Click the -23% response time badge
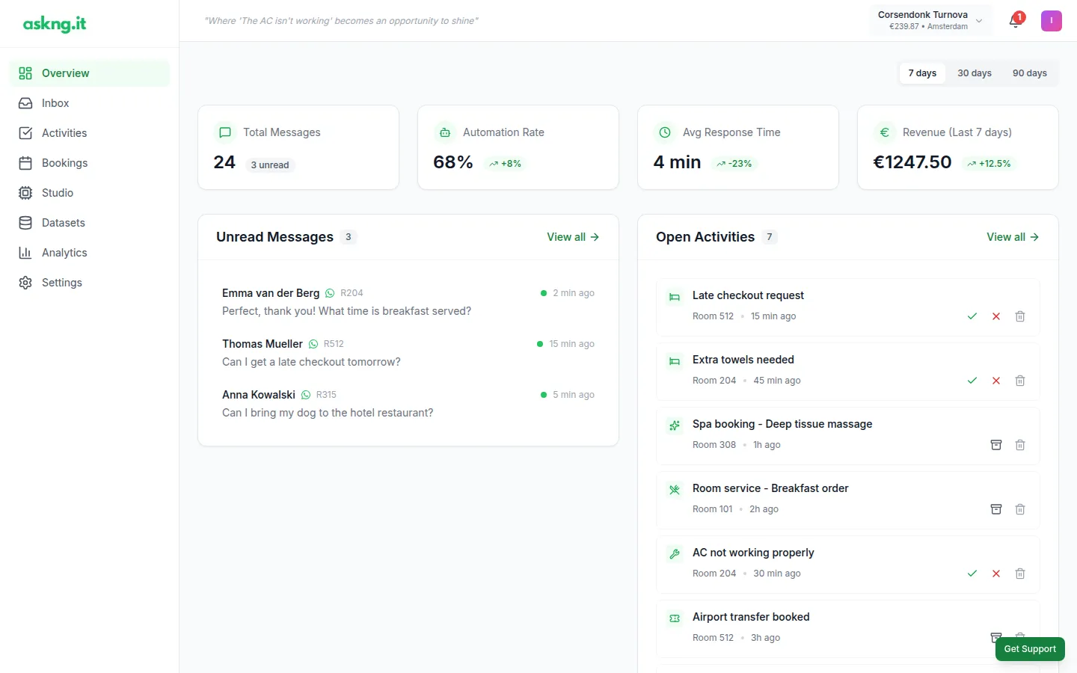The image size is (1077, 673). click(734, 164)
